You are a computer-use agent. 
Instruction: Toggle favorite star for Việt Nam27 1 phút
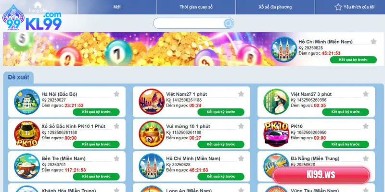click(x=241, y=94)
